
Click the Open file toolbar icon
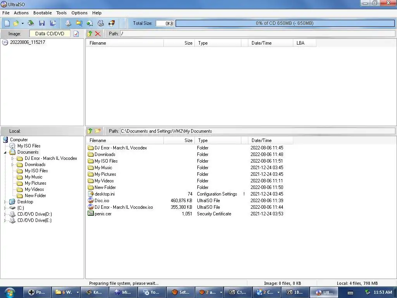[x=16, y=23]
